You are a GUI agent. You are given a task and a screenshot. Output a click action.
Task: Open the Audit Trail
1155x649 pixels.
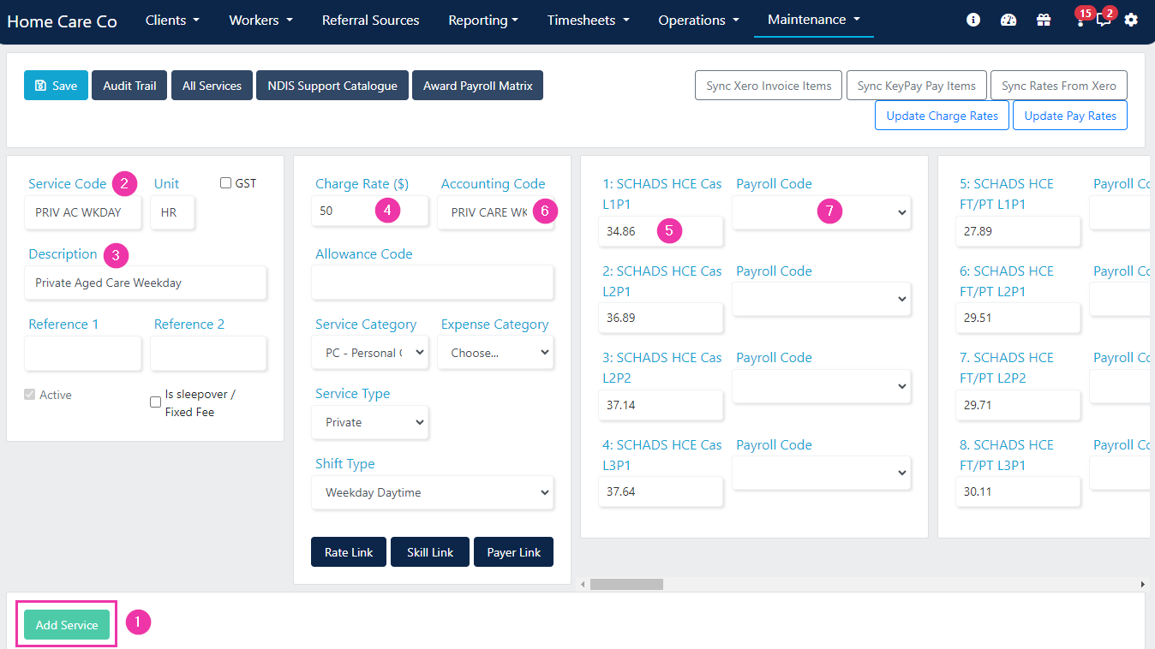129,86
